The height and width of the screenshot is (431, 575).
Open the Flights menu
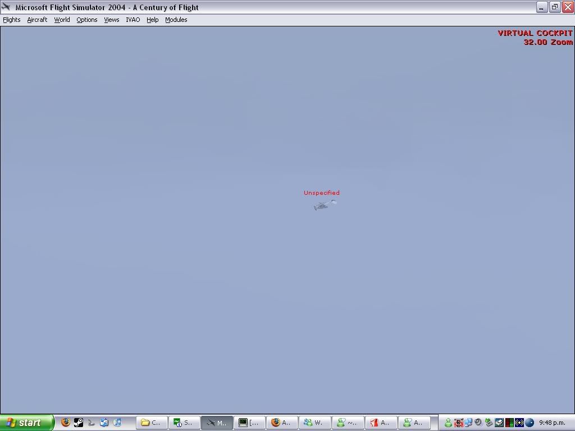(12, 20)
